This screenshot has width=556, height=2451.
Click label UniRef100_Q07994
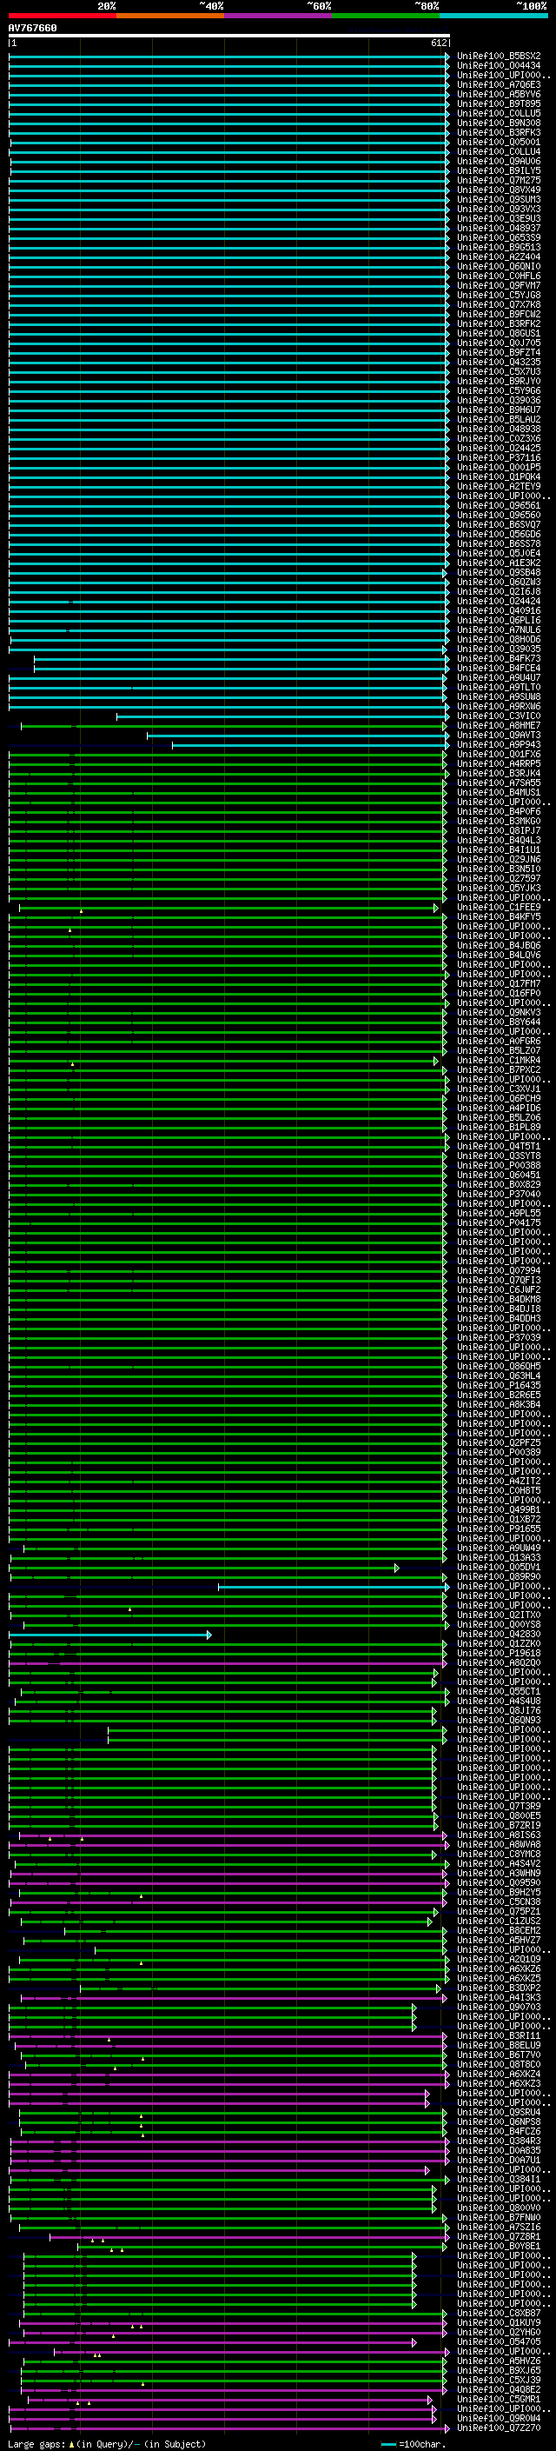[499, 1270]
